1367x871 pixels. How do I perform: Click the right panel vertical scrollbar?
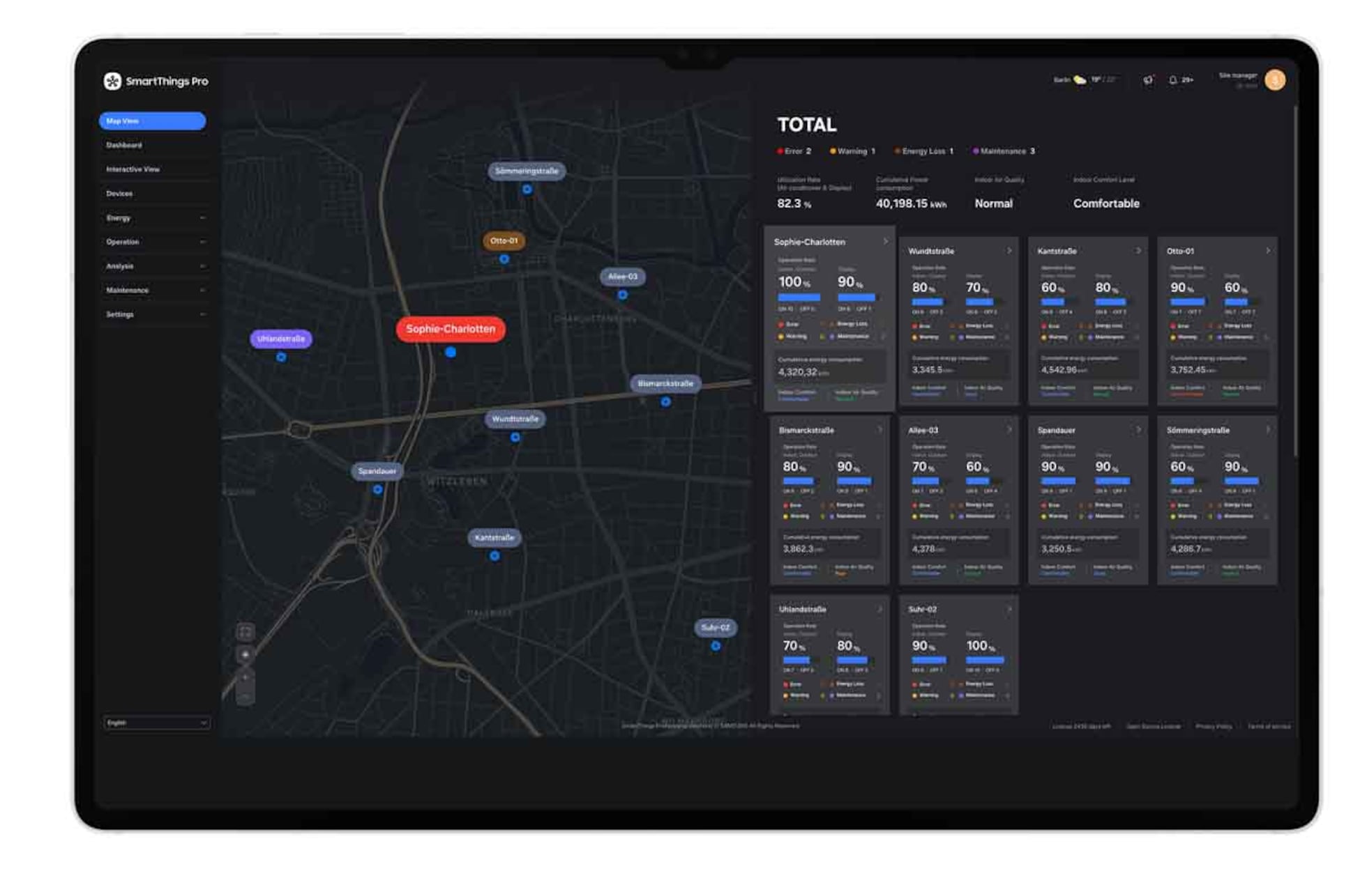click(x=1295, y=279)
